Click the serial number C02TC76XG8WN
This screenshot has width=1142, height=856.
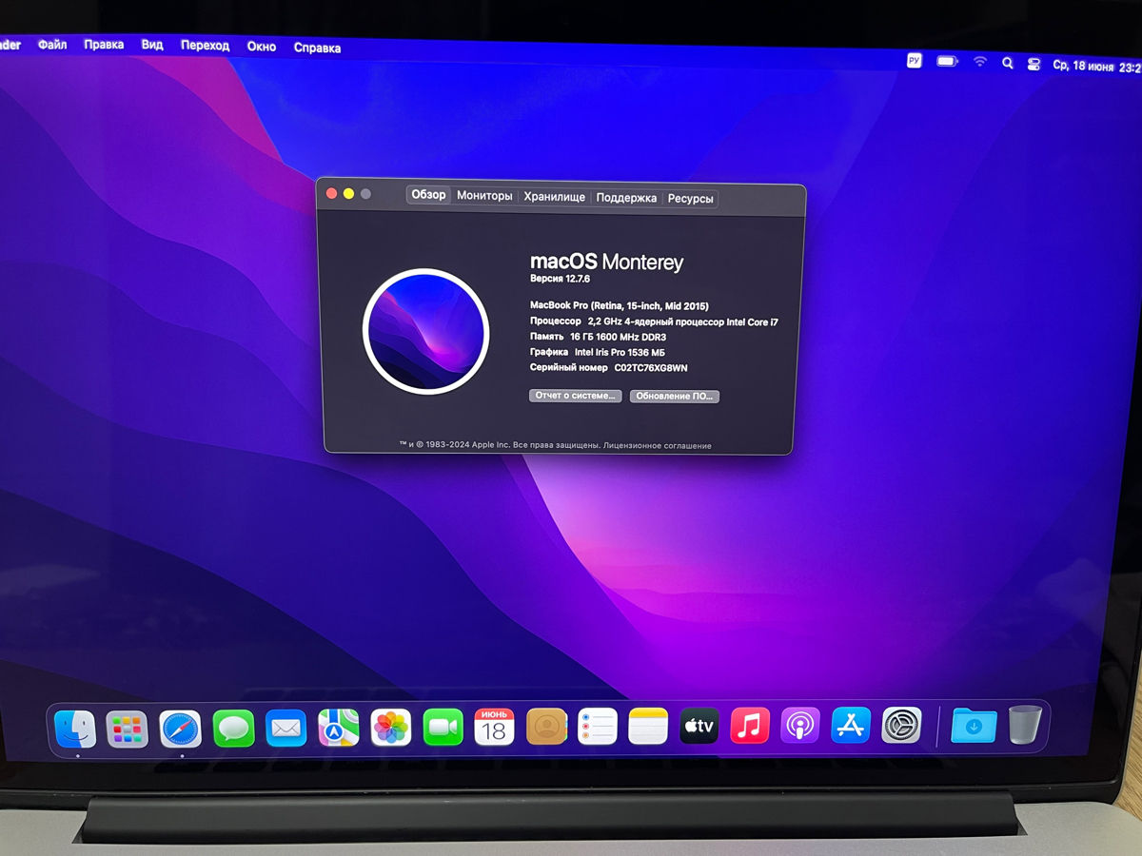point(651,368)
